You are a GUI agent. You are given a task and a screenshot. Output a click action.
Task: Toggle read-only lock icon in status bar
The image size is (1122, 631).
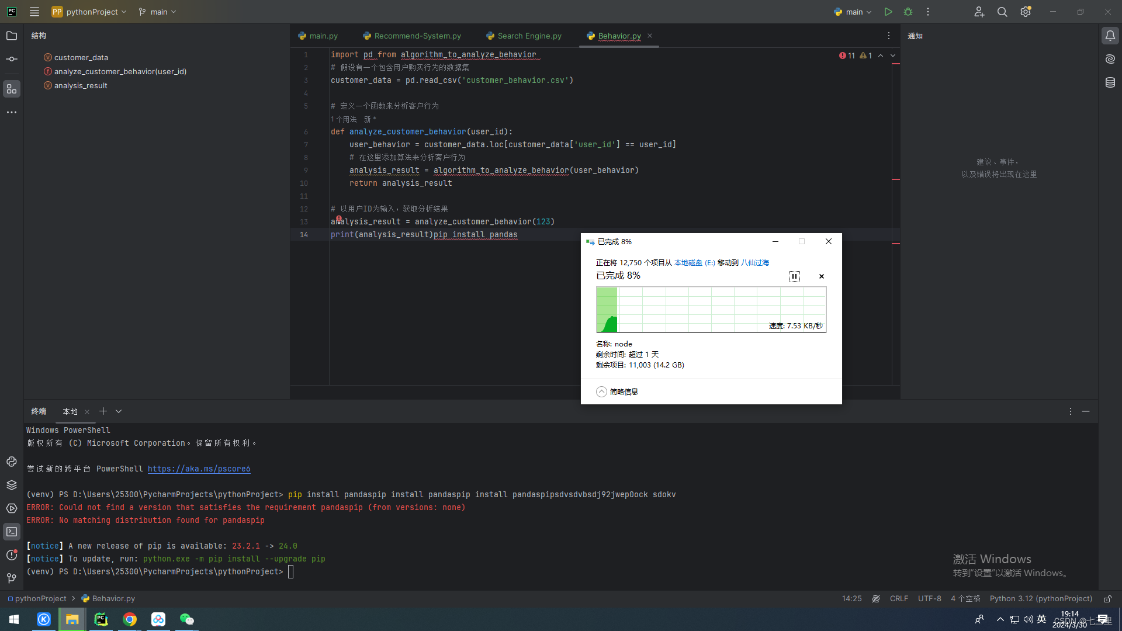[1107, 599]
